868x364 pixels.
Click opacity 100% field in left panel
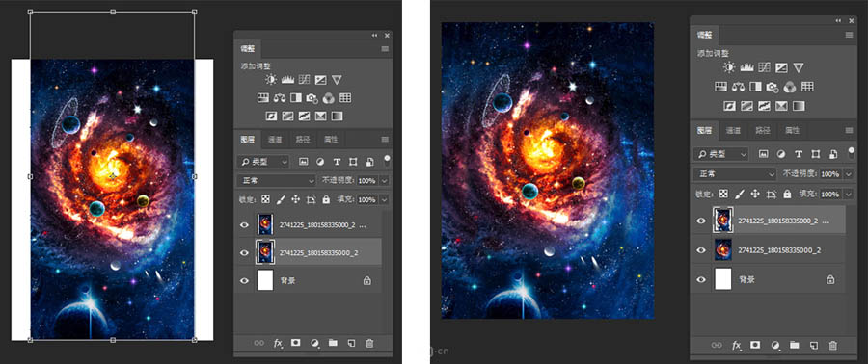tap(367, 181)
